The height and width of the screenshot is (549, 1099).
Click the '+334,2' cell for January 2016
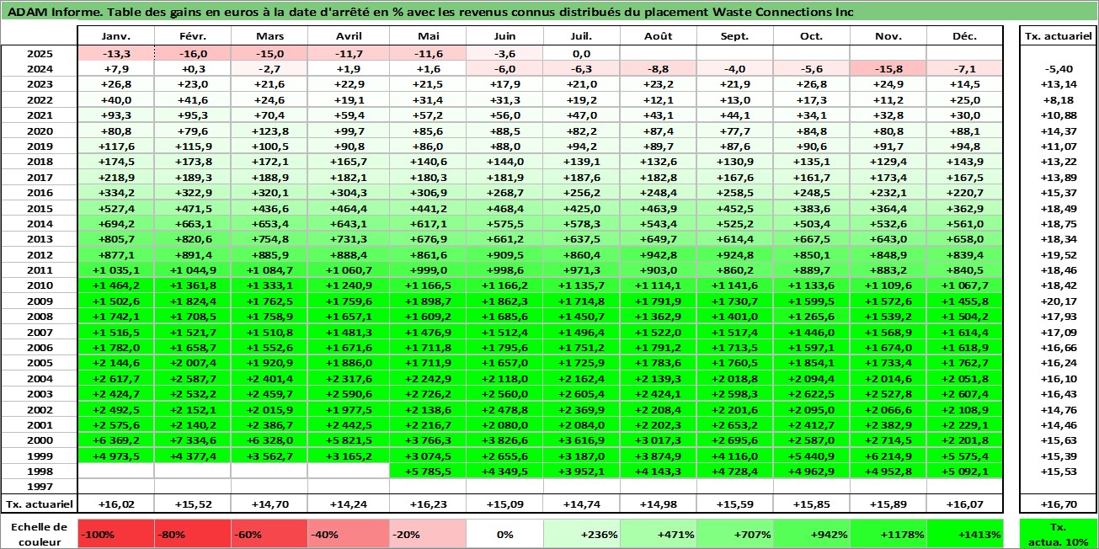point(115,193)
